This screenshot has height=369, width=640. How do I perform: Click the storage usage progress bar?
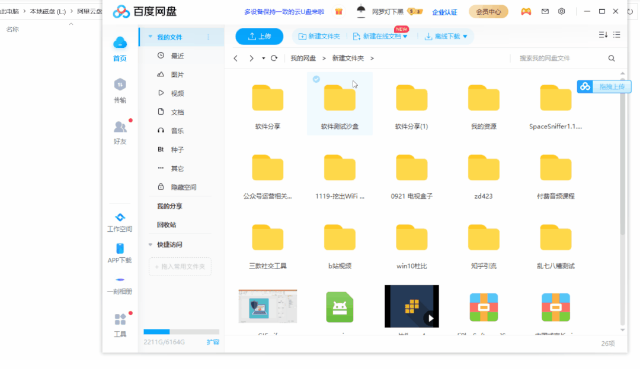click(x=181, y=332)
